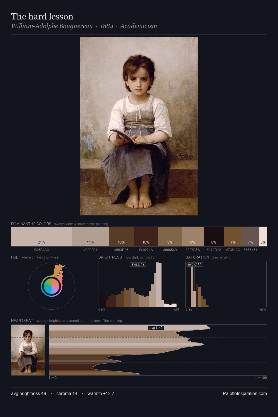Screen dimensions: 278x417
Task: Select the grey-brown #665451 swatch
Action: coord(250,237)
